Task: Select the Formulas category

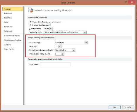Action: coord(8,13)
